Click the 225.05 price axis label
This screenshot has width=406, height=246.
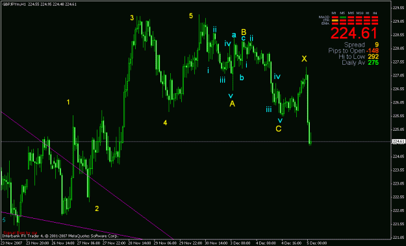pos(398,129)
